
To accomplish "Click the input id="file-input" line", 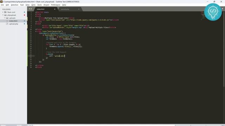I will click(66, 26).
